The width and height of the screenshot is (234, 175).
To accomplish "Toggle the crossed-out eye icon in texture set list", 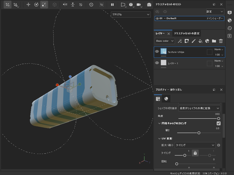I will (157, 12).
